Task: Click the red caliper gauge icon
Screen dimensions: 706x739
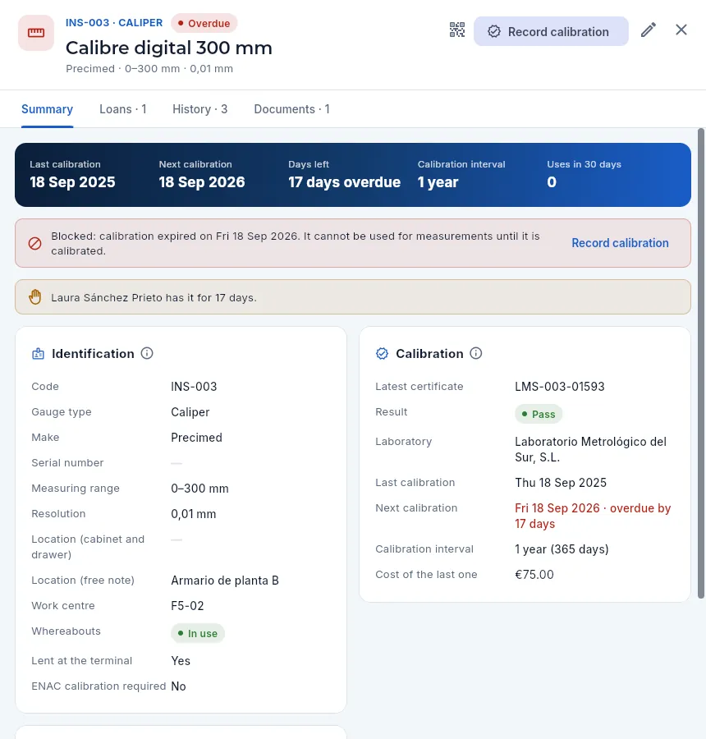Action: [36, 33]
